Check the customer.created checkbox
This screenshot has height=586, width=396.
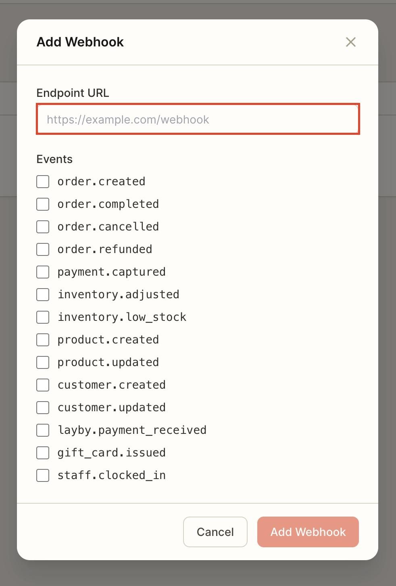(x=43, y=385)
